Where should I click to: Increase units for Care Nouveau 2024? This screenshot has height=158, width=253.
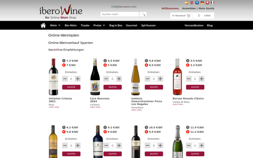click(x=119, y=79)
